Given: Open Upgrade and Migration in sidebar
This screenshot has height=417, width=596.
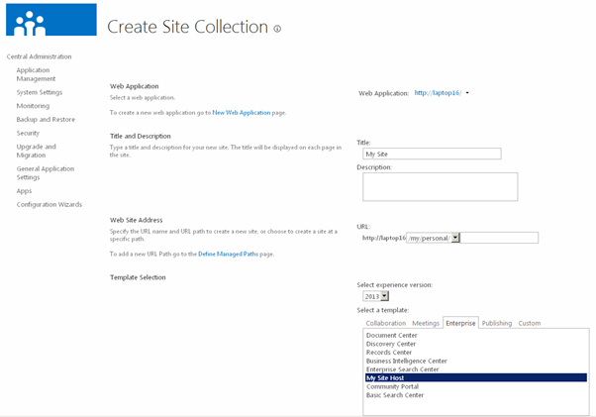Looking at the screenshot, I should point(36,151).
